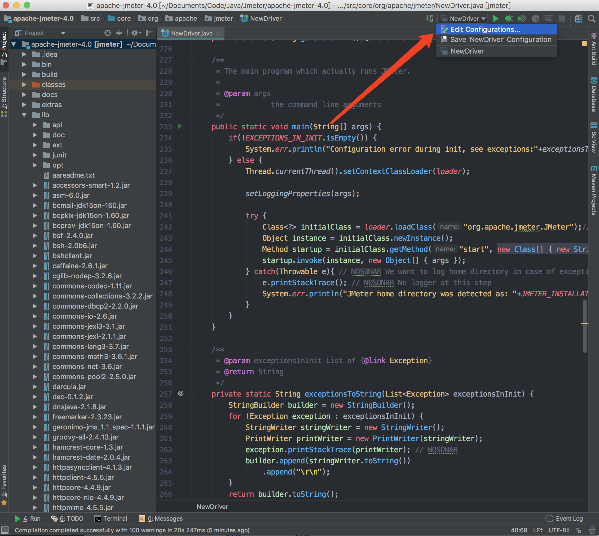Image resolution: width=599 pixels, height=536 pixels.
Task: Click the run gutter arrow on line 233
Action: pyautogui.click(x=180, y=126)
